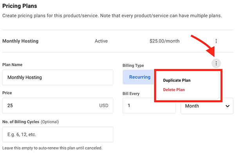Image resolution: width=235 pixels, height=156 pixels.
Task: Choose Duplicate Plan from the menu
Action: [x=177, y=80]
